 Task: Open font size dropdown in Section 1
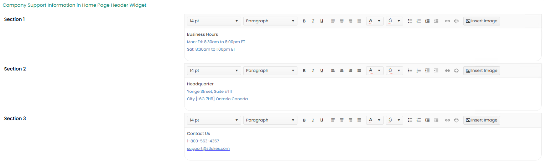214,21
